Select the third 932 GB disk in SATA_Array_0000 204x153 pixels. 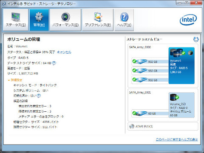[x=150, y=80]
